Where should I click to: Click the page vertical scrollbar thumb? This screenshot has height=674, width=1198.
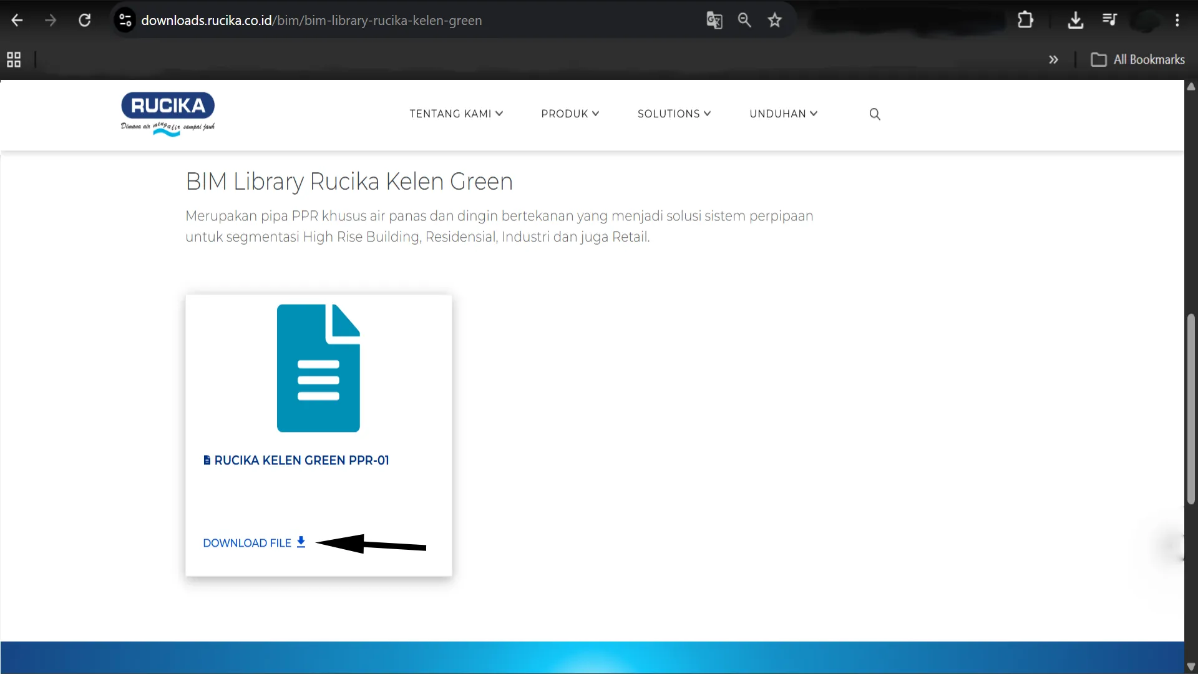tap(1191, 409)
